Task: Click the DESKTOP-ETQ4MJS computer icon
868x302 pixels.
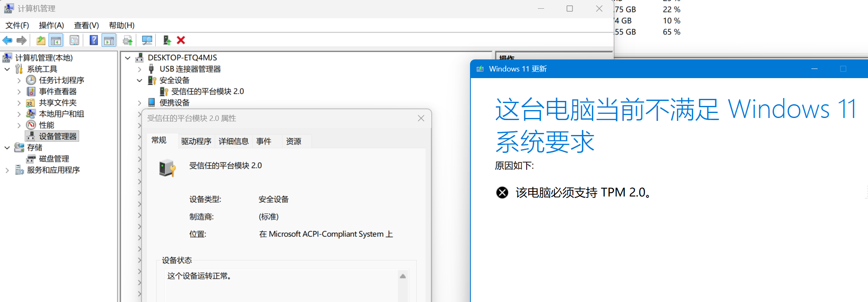Action: 139,57
